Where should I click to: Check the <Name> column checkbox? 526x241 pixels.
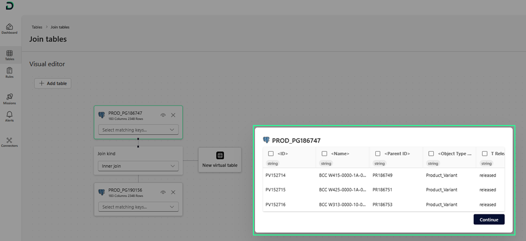(324, 154)
